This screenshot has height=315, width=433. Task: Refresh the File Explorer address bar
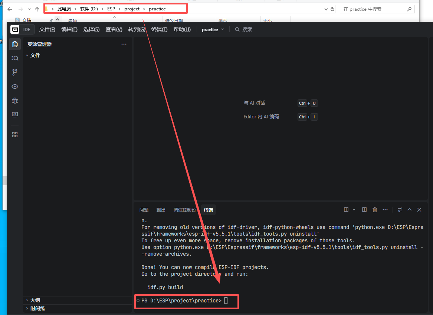[x=332, y=9]
